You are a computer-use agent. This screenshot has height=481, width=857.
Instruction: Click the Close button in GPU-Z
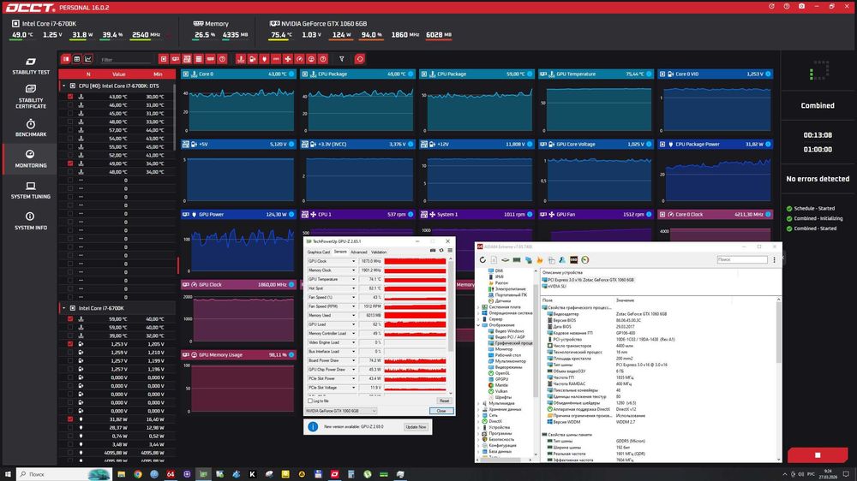pos(441,411)
